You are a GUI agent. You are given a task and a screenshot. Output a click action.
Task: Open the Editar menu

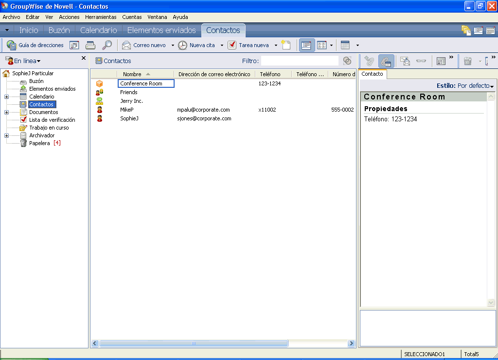33,17
